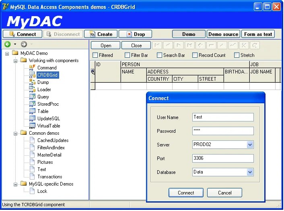284x211 pixels.
Task: Click the Drop toolbar button
Action: [135, 34]
